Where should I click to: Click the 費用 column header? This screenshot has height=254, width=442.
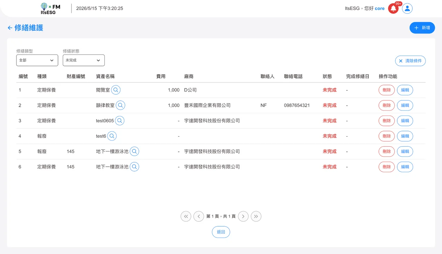point(161,76)
